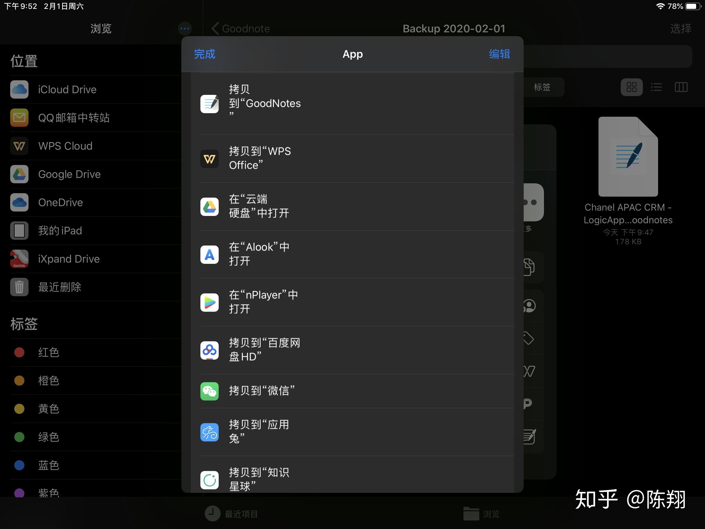
Task: Open WPS Cloud icon in sidebar
Action: click(19, 146)
